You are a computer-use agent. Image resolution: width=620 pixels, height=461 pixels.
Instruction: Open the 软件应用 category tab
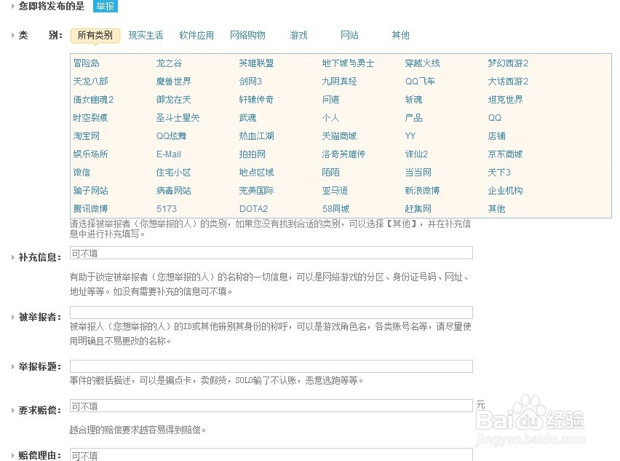pyautogui.click(x=196, y=35)
